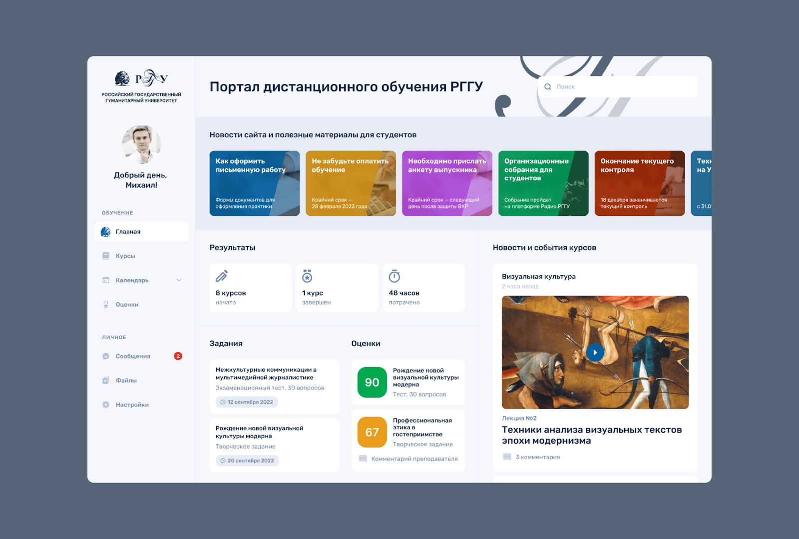Open the Календарь menu item
The height and width of the screenshot is (539, 799).
141,280
